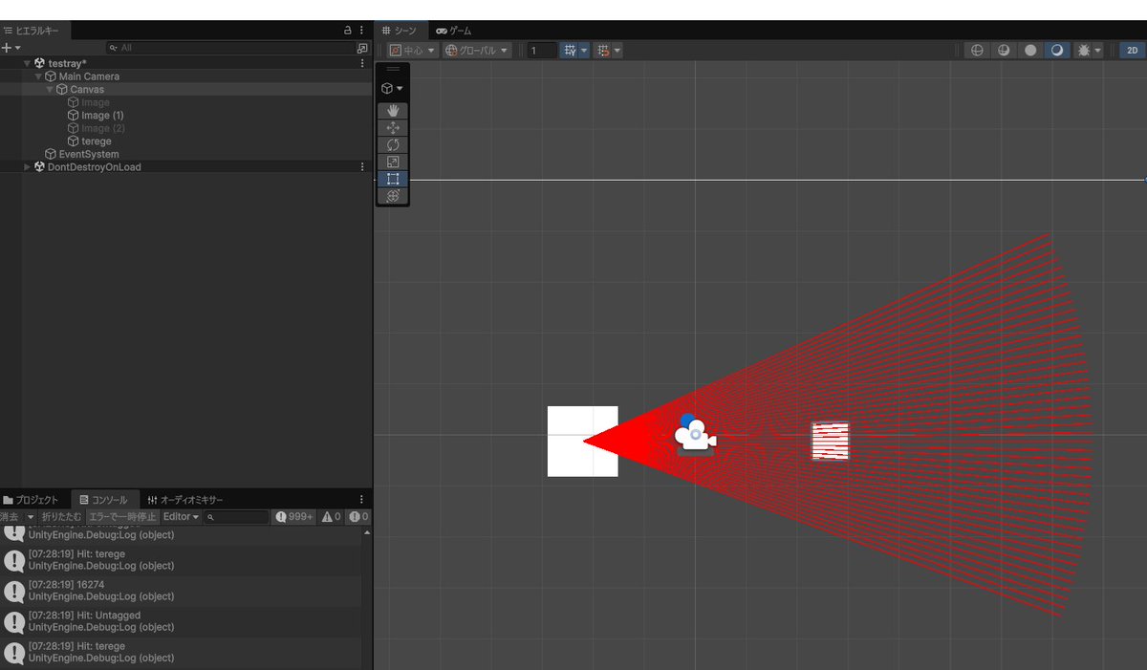Select Main Camera in Hierarchy
Image resolution: width=1147 pixels, height=670 pixels.
89,76
